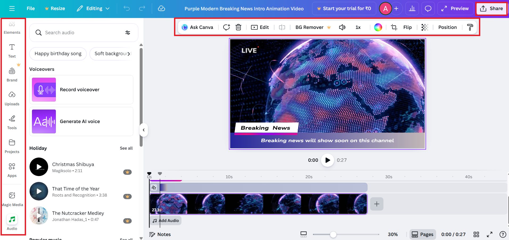Open the comments speech bubble

(x=428, y=8)
